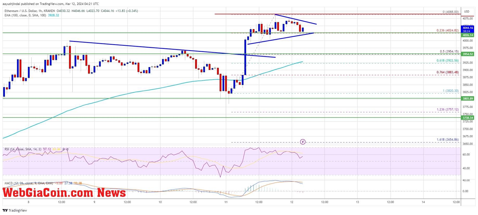Click the green price label 3738.34

pos(468,118)
